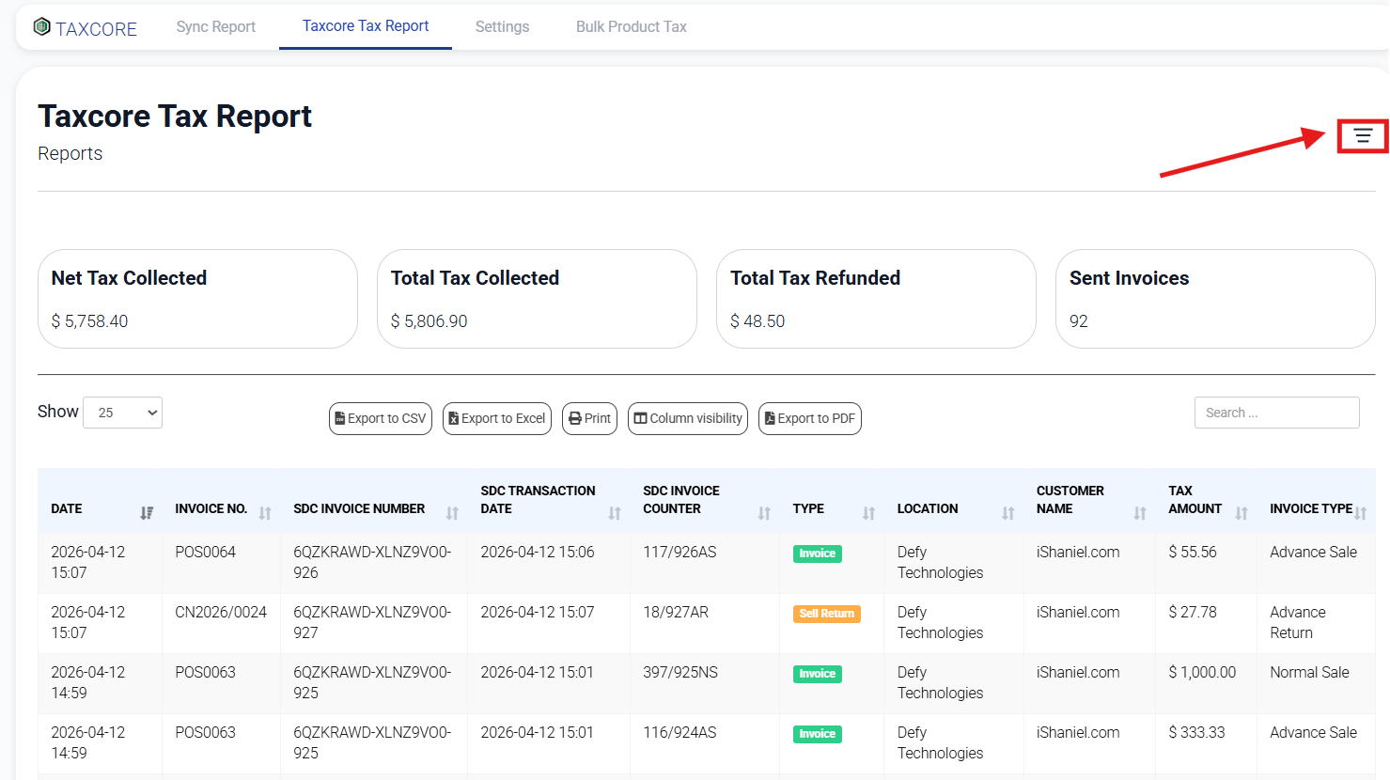Image resolution: width=1390 pixels, height=780 pixels.
Task: Focus the Search input field
Action: click(x=1276, y=413)
